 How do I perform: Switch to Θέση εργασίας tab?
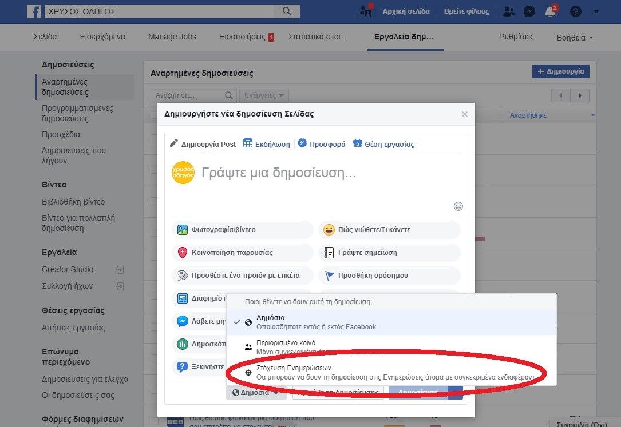pos(383,144)
